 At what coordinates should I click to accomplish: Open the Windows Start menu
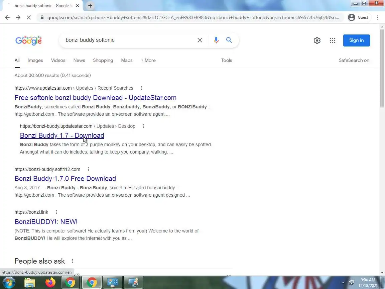pos(8,282)
